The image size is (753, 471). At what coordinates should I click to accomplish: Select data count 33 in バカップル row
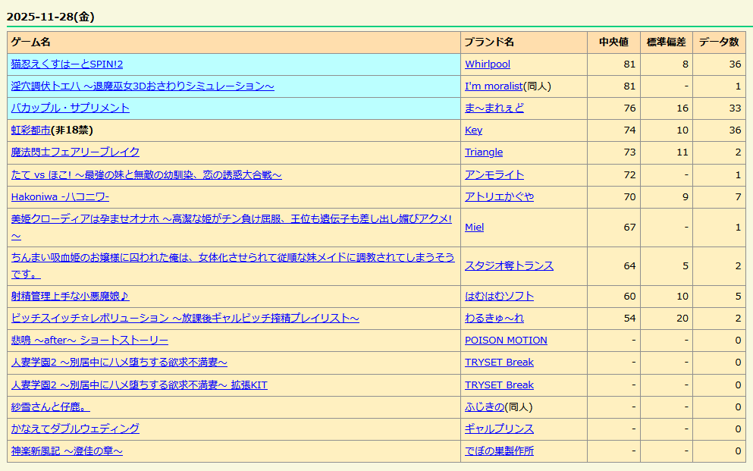(x=736, y=108)
